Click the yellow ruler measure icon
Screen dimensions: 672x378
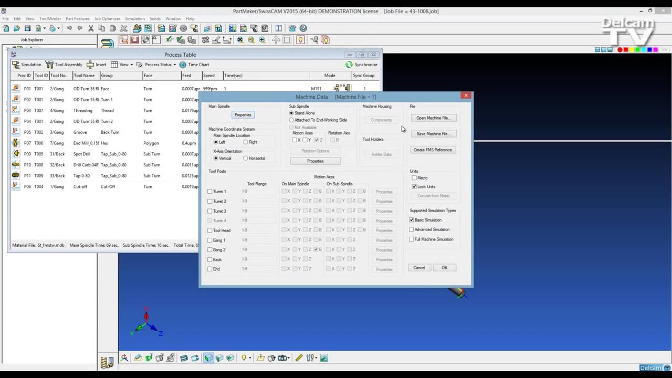tap(299, 358)
